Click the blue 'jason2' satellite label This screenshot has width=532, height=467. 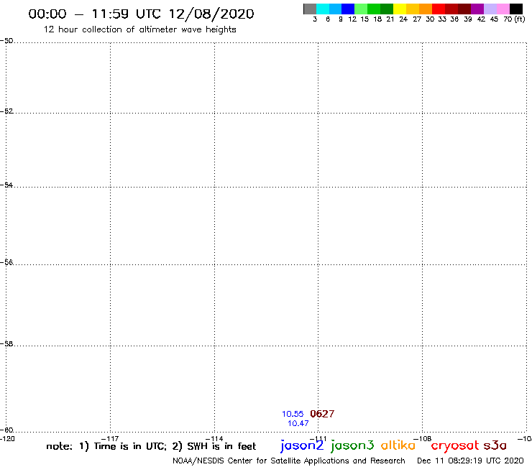pyautogui.click(x=302, y=445)
